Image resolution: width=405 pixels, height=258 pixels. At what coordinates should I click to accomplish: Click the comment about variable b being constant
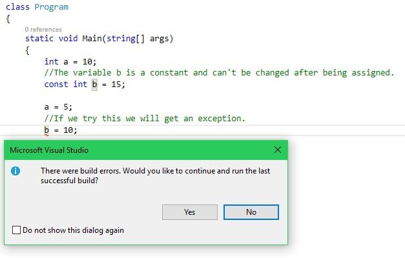tap(219, 73)
